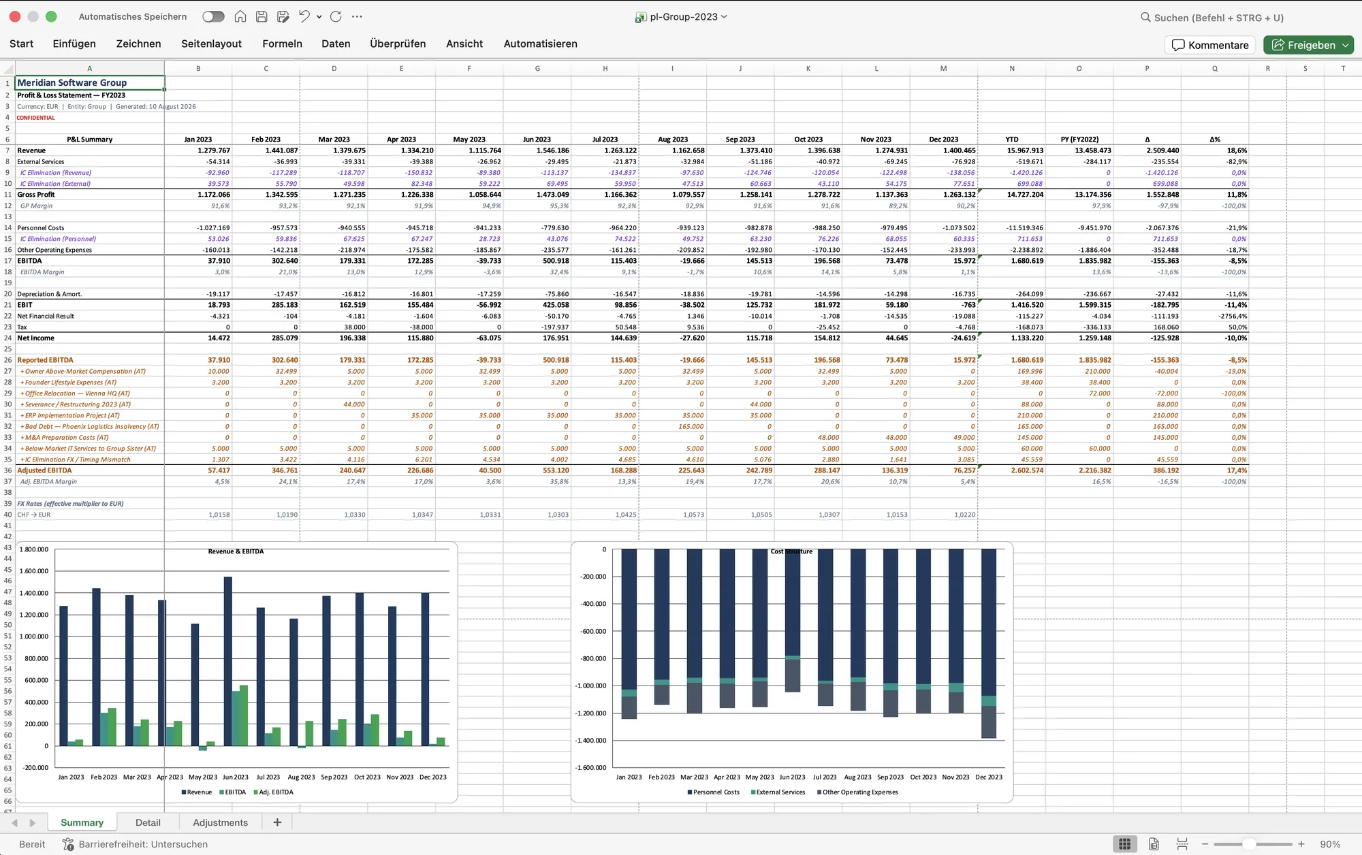The width and height of the screenshot is (1362, 855).
Task: Click the Freigeben share button
Action: pos(1303,45)
